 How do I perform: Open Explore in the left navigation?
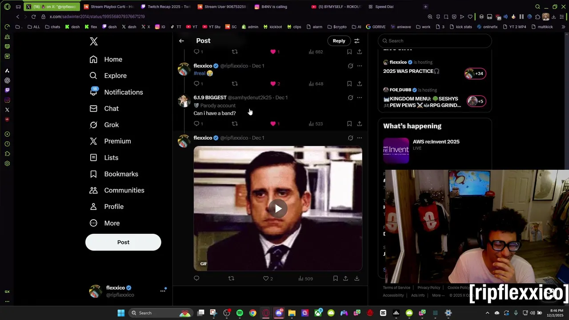point(108,76)
